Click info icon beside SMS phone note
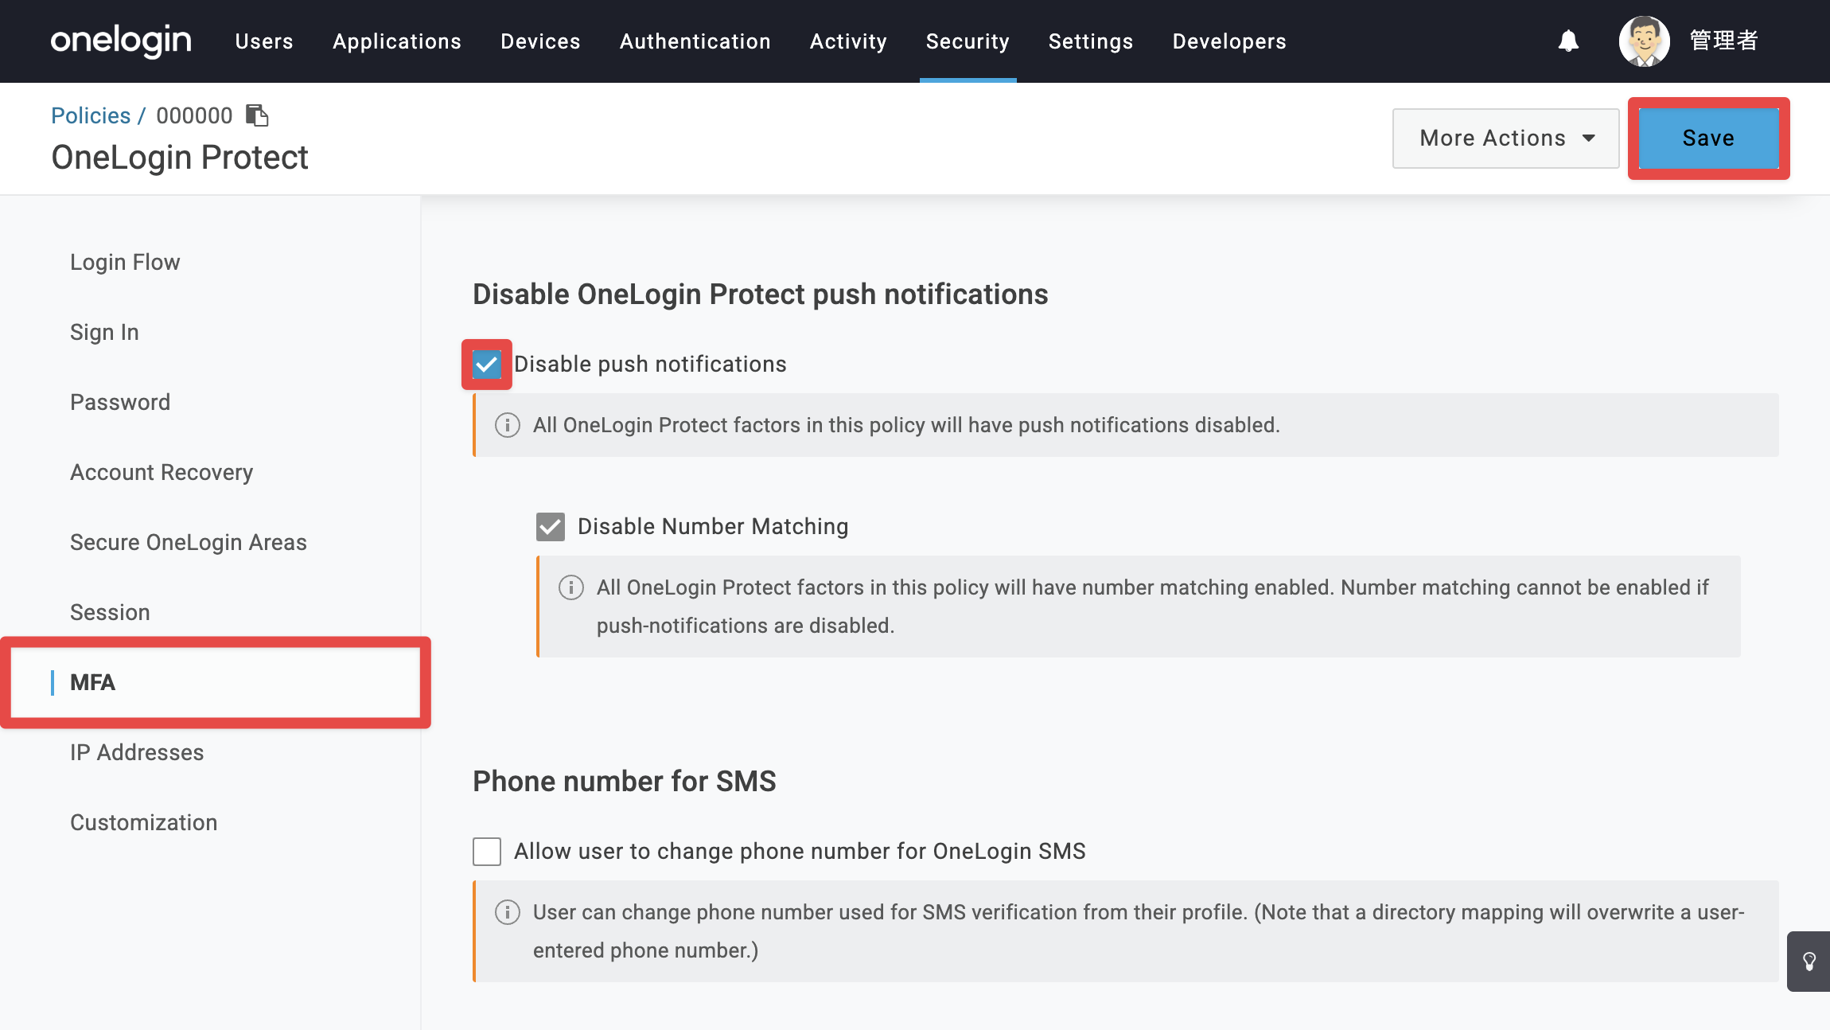1830x1030 pixels. [508, 912]
